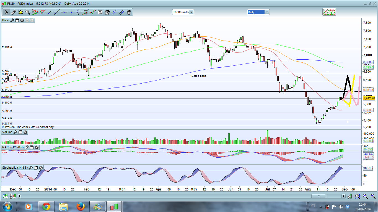This screenshot has width=378, height=212.
Task: Click the 5,593.3 horizontal level label
Action: click(7, 111)
